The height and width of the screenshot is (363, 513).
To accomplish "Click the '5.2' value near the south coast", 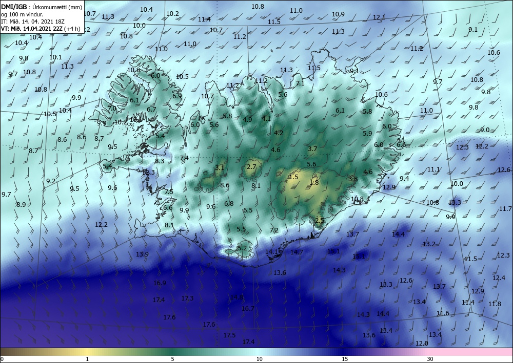I will tap(242, 248).
